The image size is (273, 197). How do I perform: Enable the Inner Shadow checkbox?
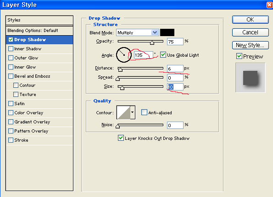[11, 49]
